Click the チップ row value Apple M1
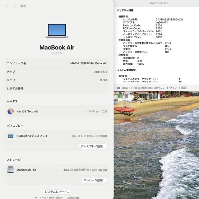This screenshot has height=199, width=199. [100, 72]
